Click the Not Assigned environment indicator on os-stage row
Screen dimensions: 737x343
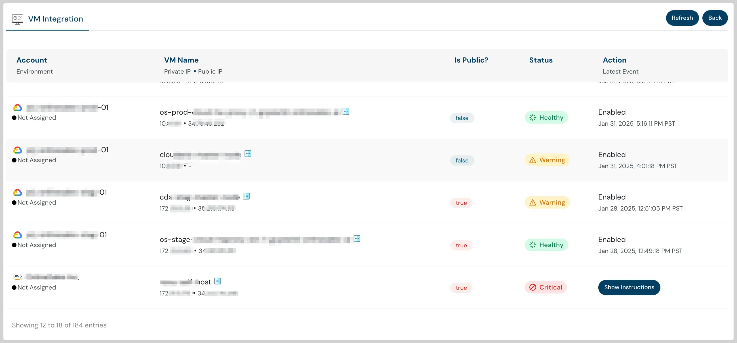(x=34, y=245)
